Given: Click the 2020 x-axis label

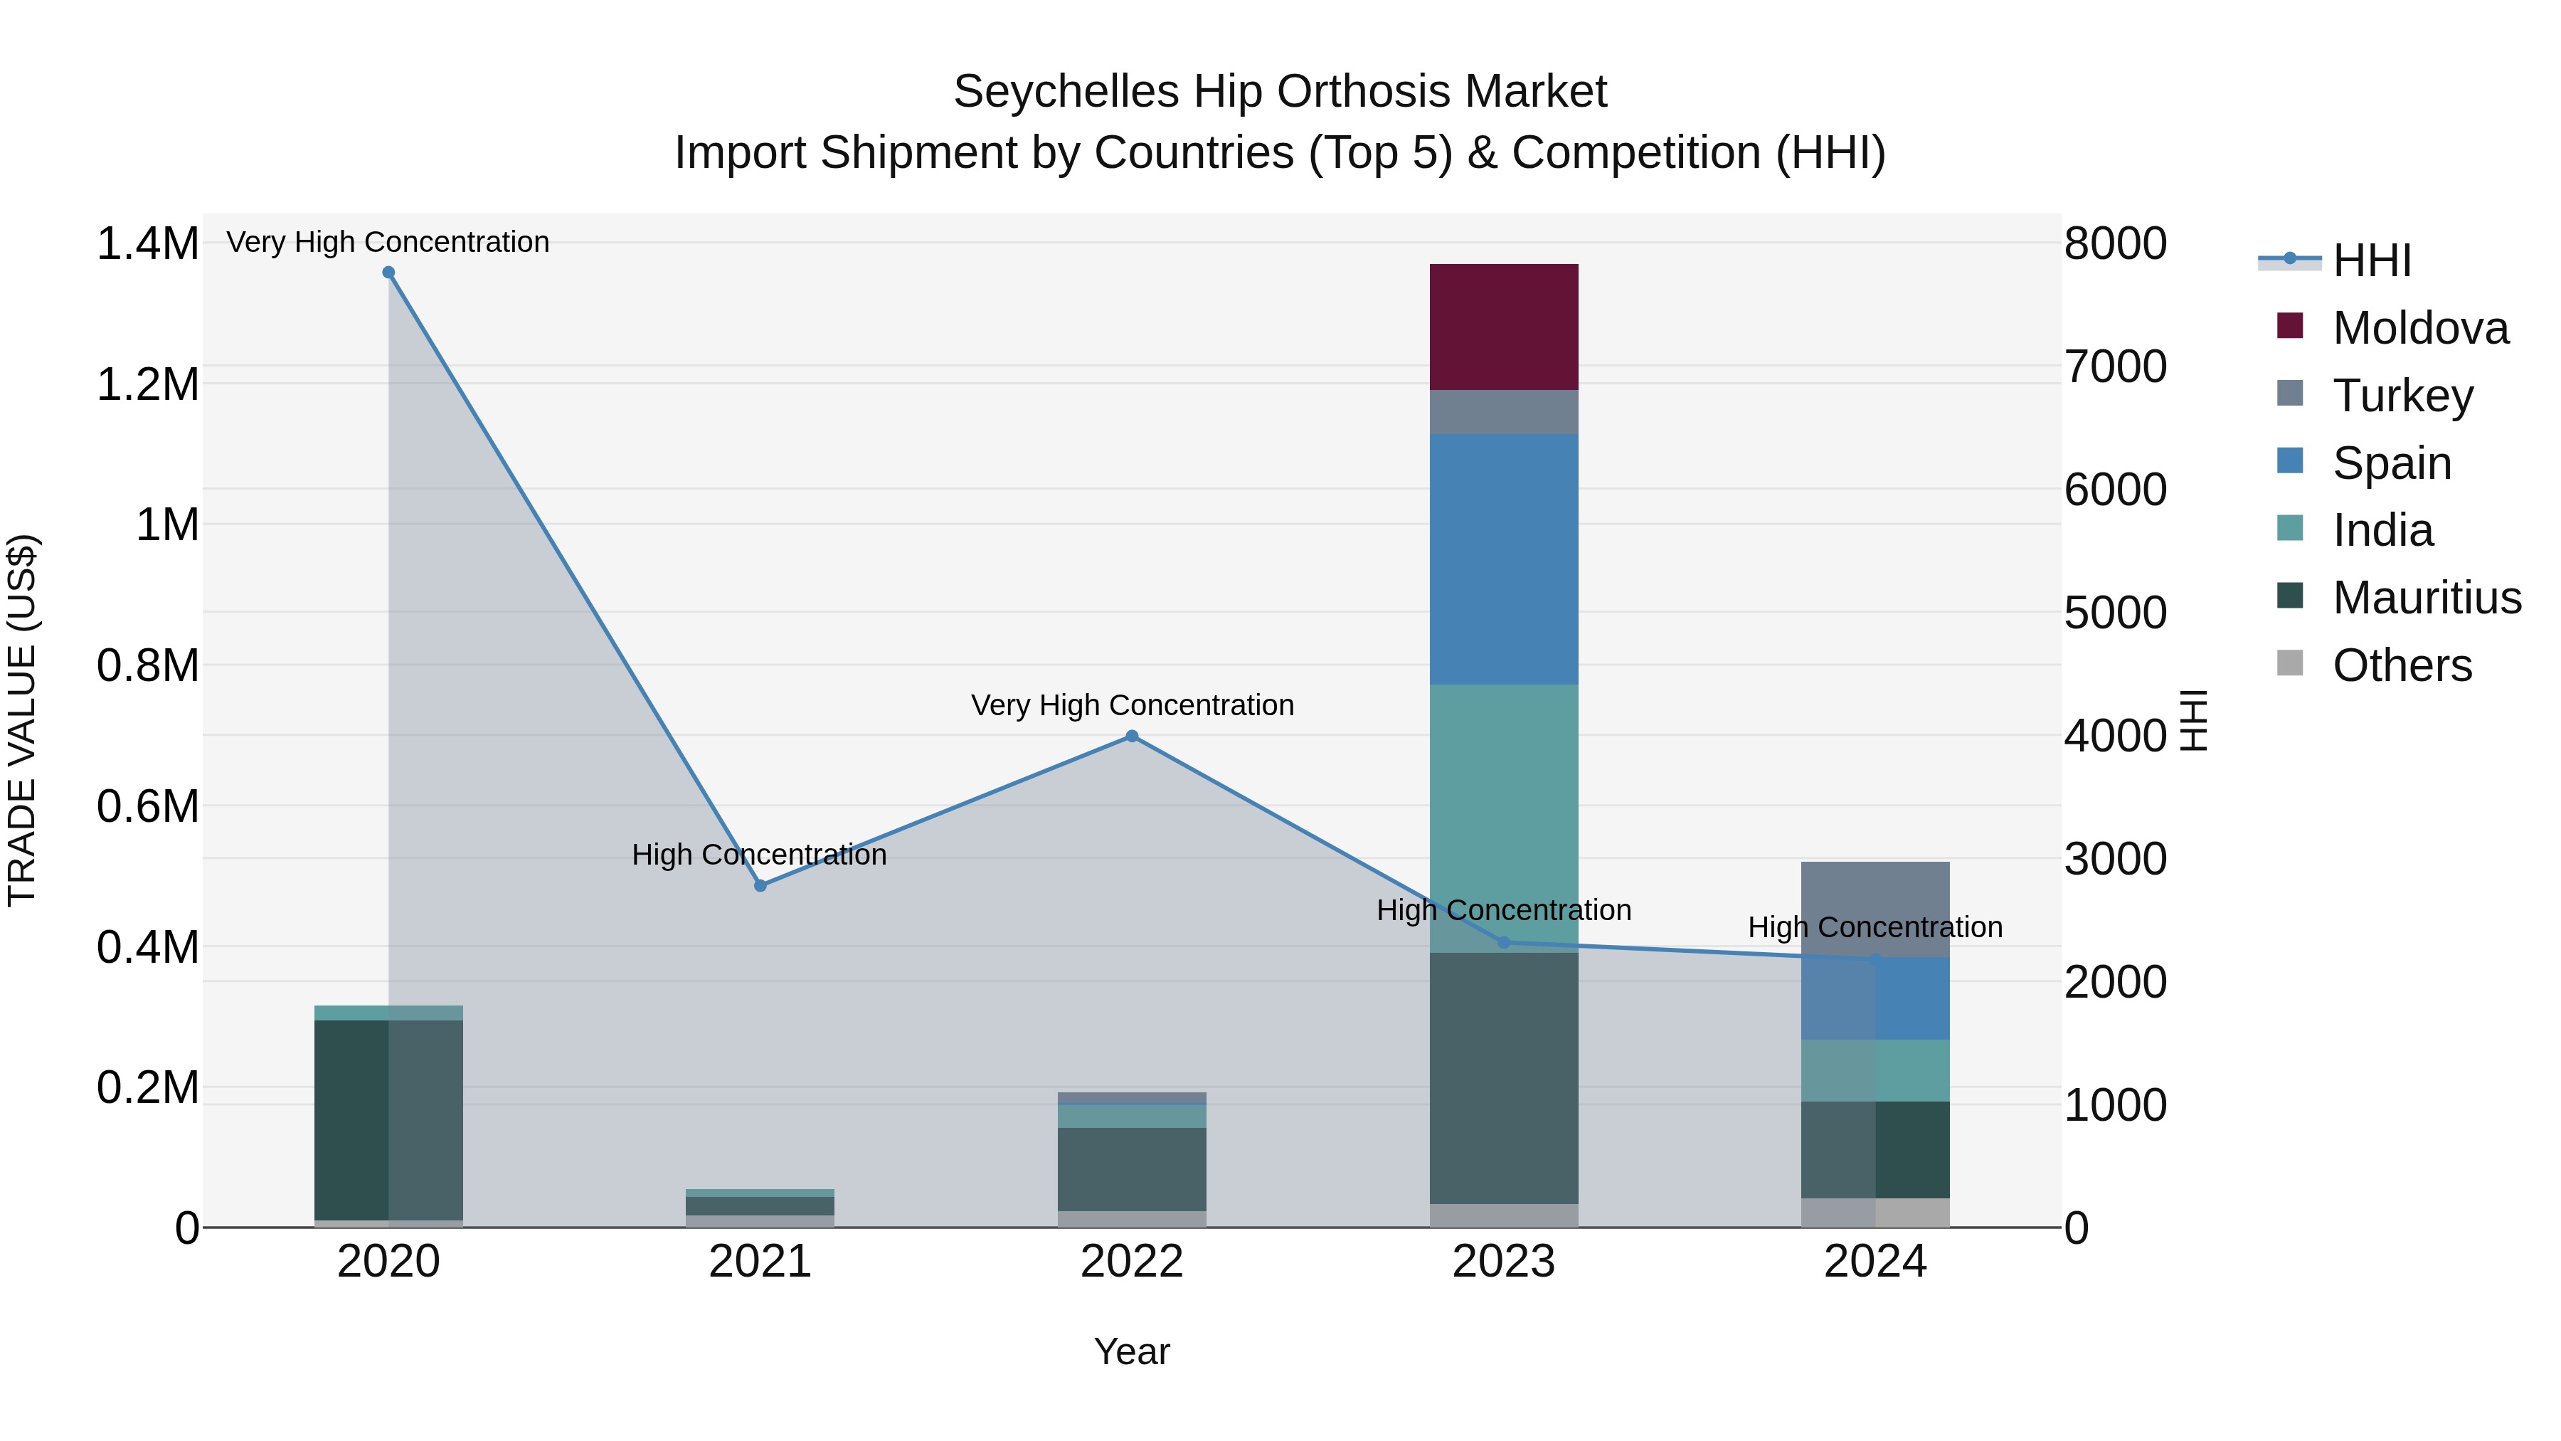Looking at the screenshot, I should click(x=388, y=1262).
